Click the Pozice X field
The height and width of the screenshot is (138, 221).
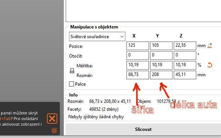point(137,46)
